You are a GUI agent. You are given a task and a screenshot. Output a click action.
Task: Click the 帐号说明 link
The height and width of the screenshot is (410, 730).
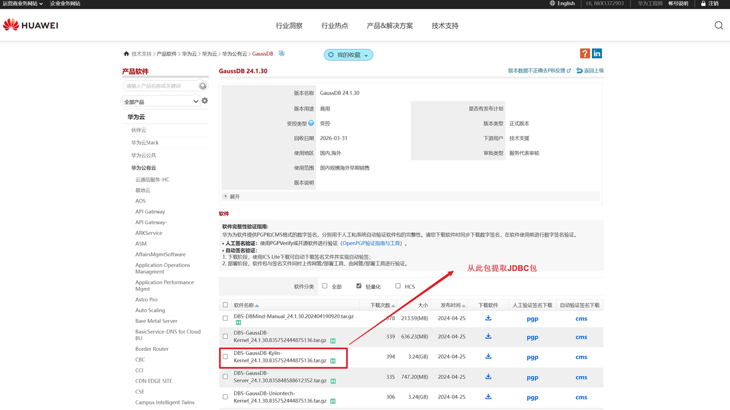coord(678,3)
